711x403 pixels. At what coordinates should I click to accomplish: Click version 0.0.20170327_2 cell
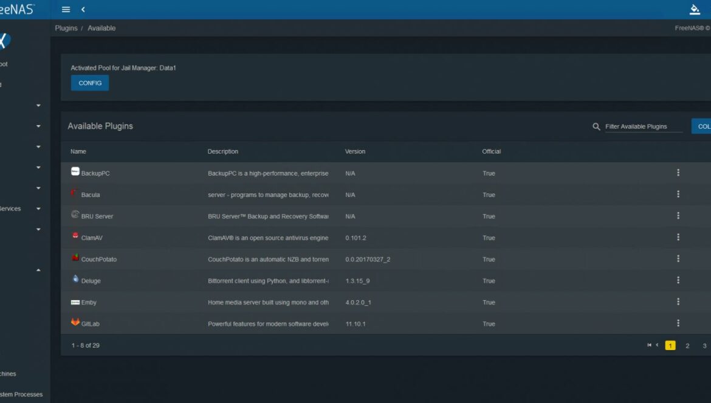368,260
